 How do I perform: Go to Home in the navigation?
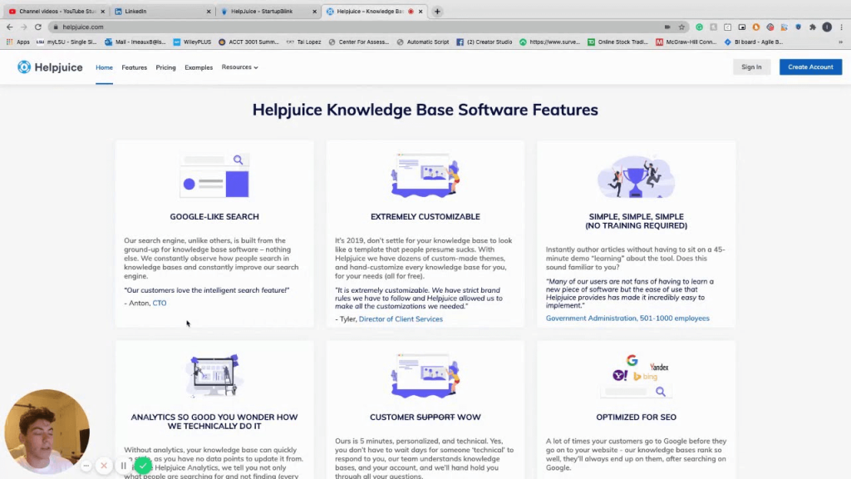[104, 67]
